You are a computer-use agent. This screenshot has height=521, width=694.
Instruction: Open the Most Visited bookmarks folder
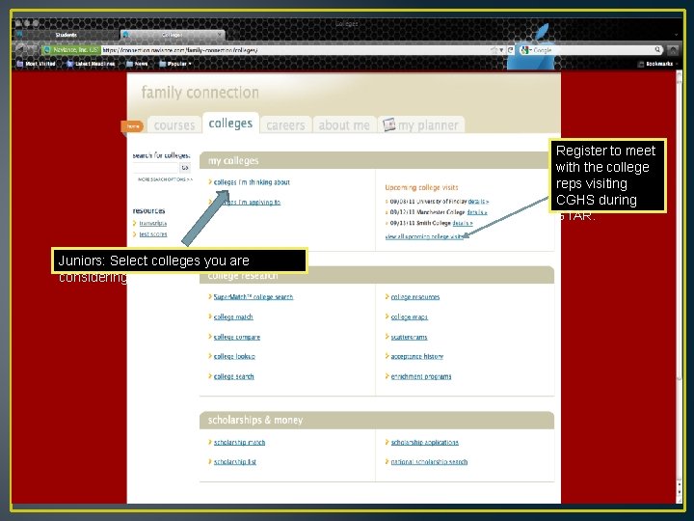[x=37, y=64]
